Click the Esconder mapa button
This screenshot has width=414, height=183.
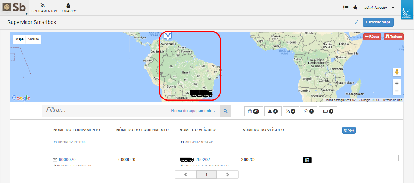click(378, 22)
